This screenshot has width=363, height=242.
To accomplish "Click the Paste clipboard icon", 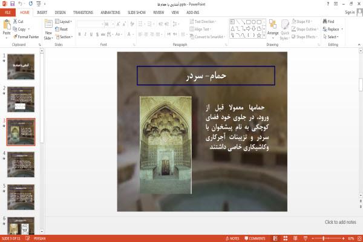I will pyautogui.click(x=7, y=25).
